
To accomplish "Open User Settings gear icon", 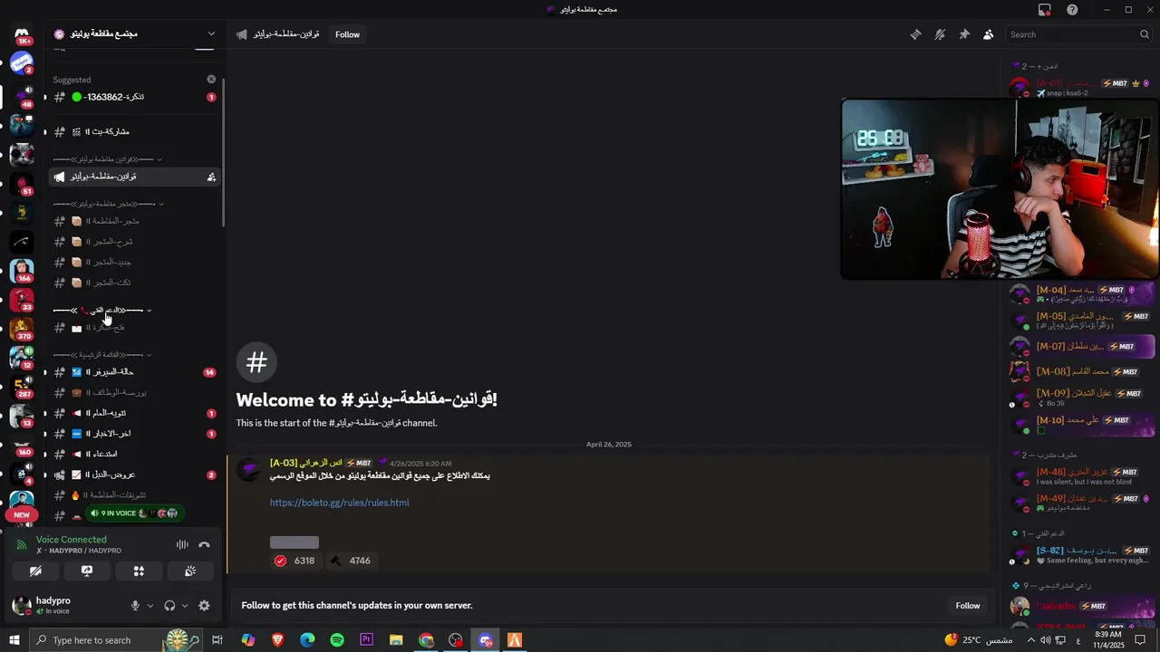I will click(x=204, y=606).
